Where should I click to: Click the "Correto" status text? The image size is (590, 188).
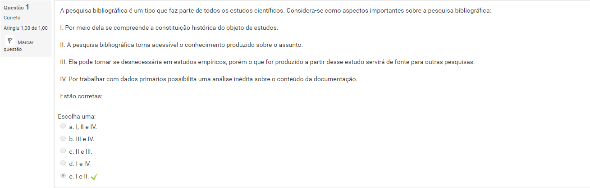(x=12, y=18)
